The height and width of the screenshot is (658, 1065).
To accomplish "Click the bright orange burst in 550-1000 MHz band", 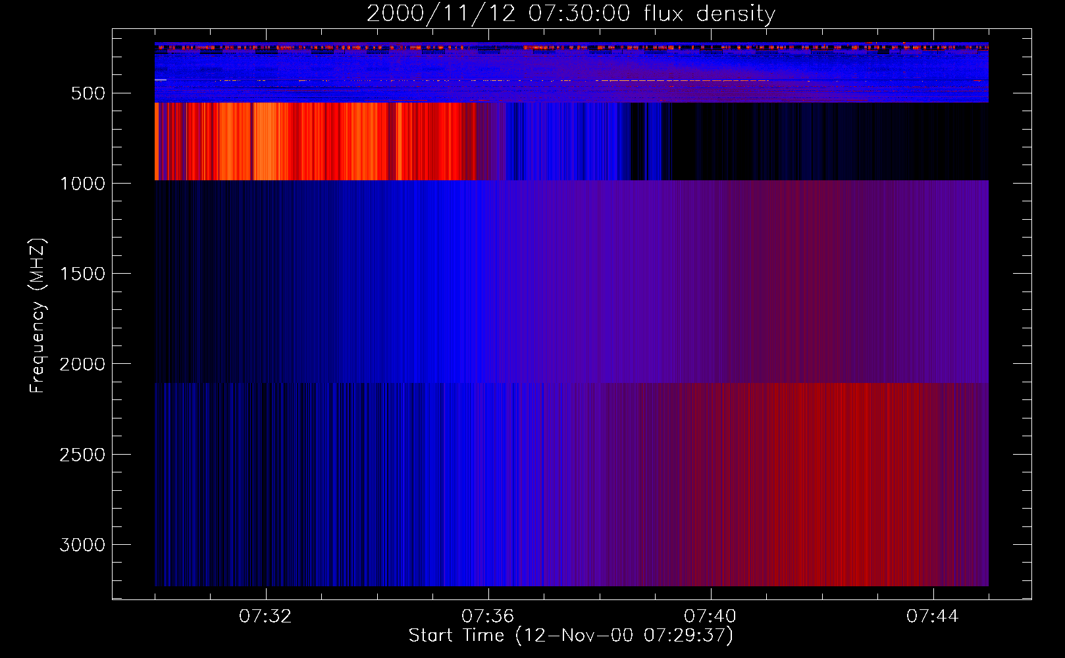I will [315, 141].
